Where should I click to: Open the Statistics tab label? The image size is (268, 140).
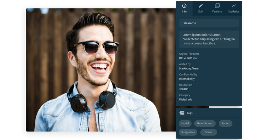click(x=234, y=11)
